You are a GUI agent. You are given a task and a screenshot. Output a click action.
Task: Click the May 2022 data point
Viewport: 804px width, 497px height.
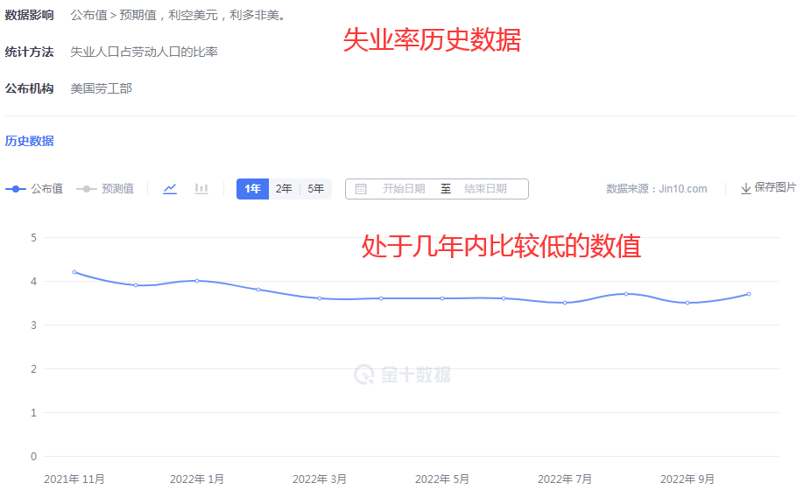[x=442, y=298]
